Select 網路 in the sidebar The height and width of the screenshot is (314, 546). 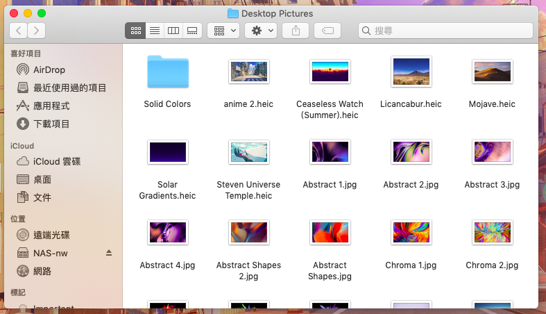tap(42, 271)
